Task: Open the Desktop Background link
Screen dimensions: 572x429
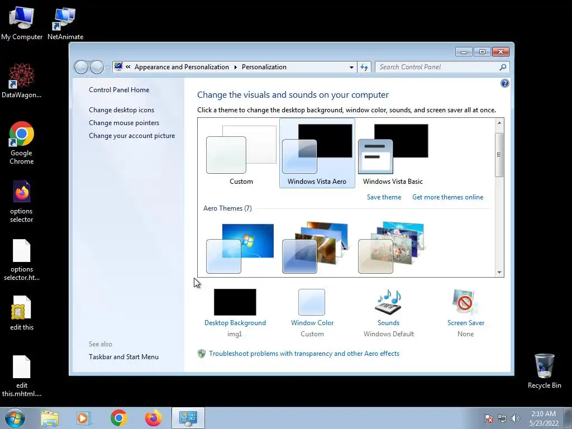Action: click(235, 323)
